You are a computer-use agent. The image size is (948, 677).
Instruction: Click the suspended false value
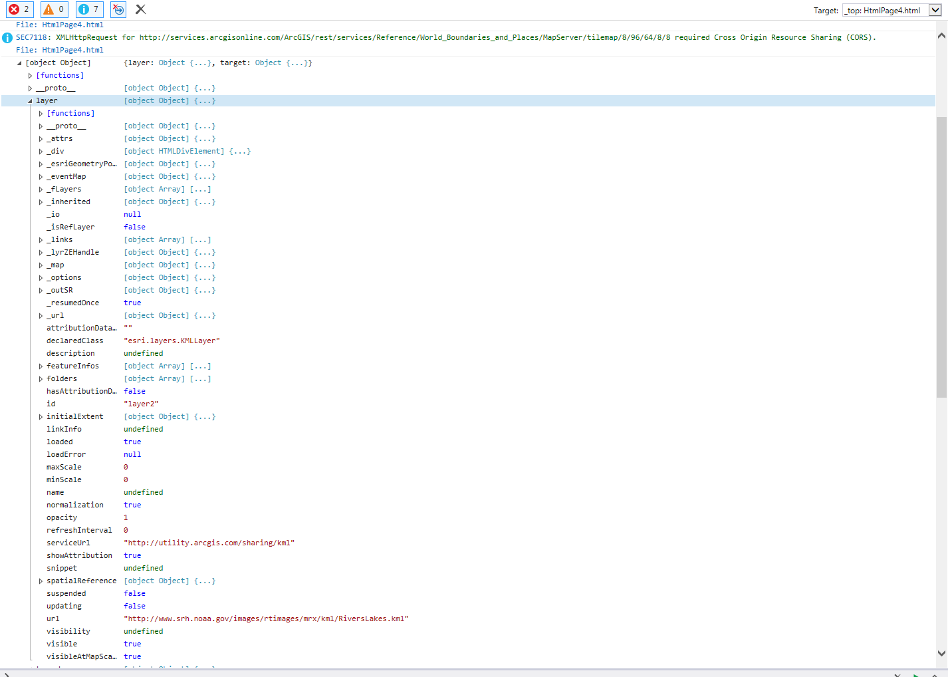point(134,593)
